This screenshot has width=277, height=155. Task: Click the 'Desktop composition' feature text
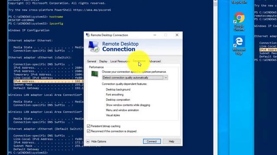point(118,99)
